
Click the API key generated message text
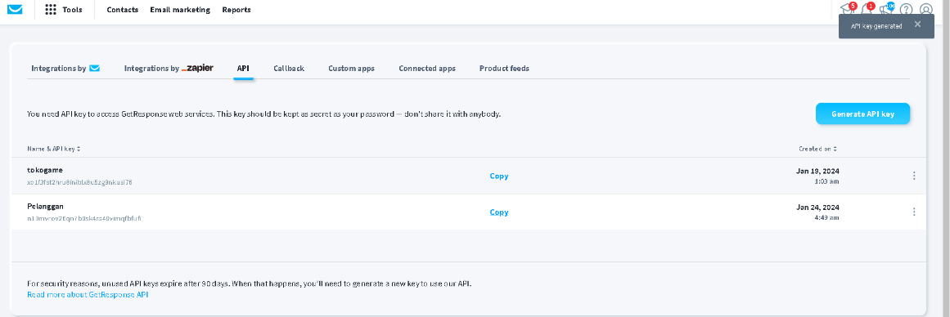point(876,26)
